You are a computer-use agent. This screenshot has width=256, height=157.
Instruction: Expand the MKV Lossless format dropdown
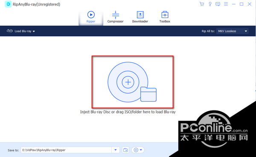(x=246, y=31)
